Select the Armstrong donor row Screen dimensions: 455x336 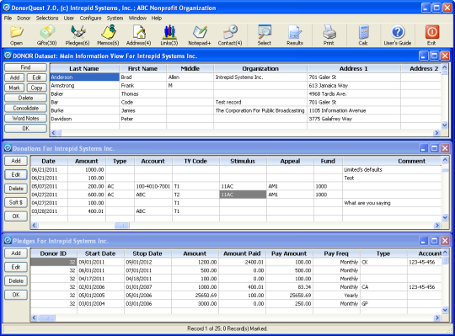[x=245, y=86]
